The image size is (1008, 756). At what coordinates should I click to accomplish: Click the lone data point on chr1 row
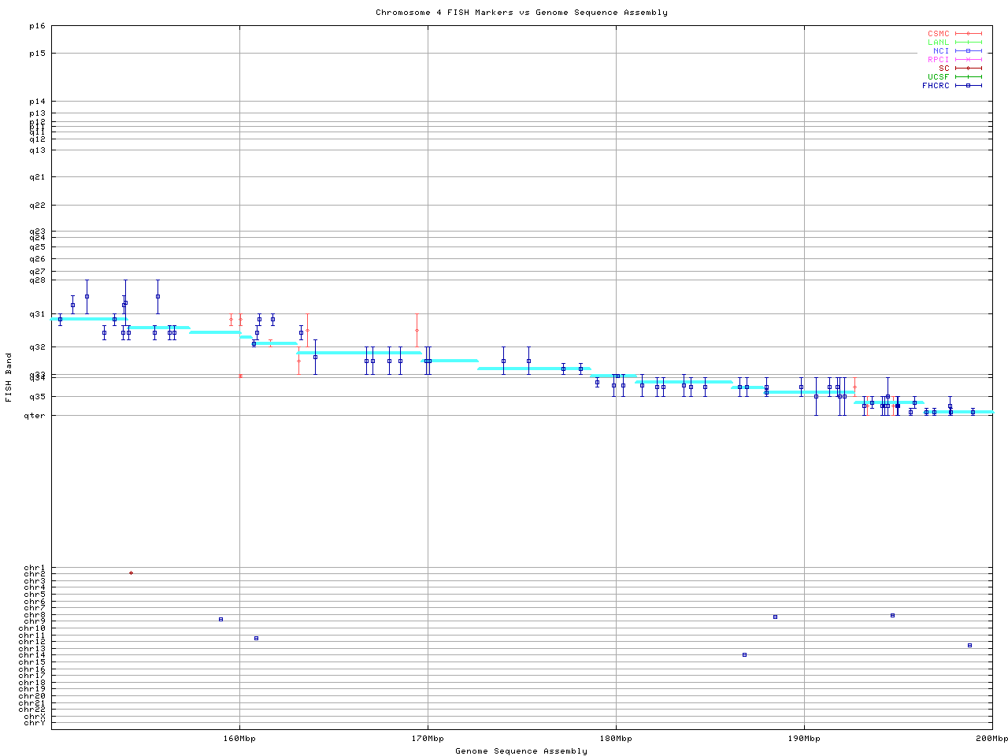pos(131,573)
